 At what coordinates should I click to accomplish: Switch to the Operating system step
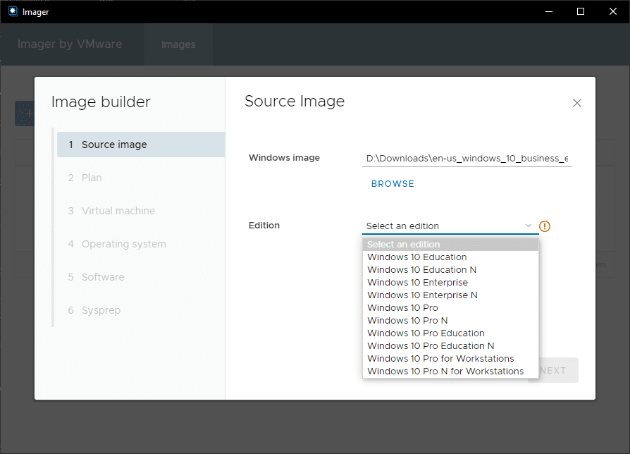coord(123,244)
